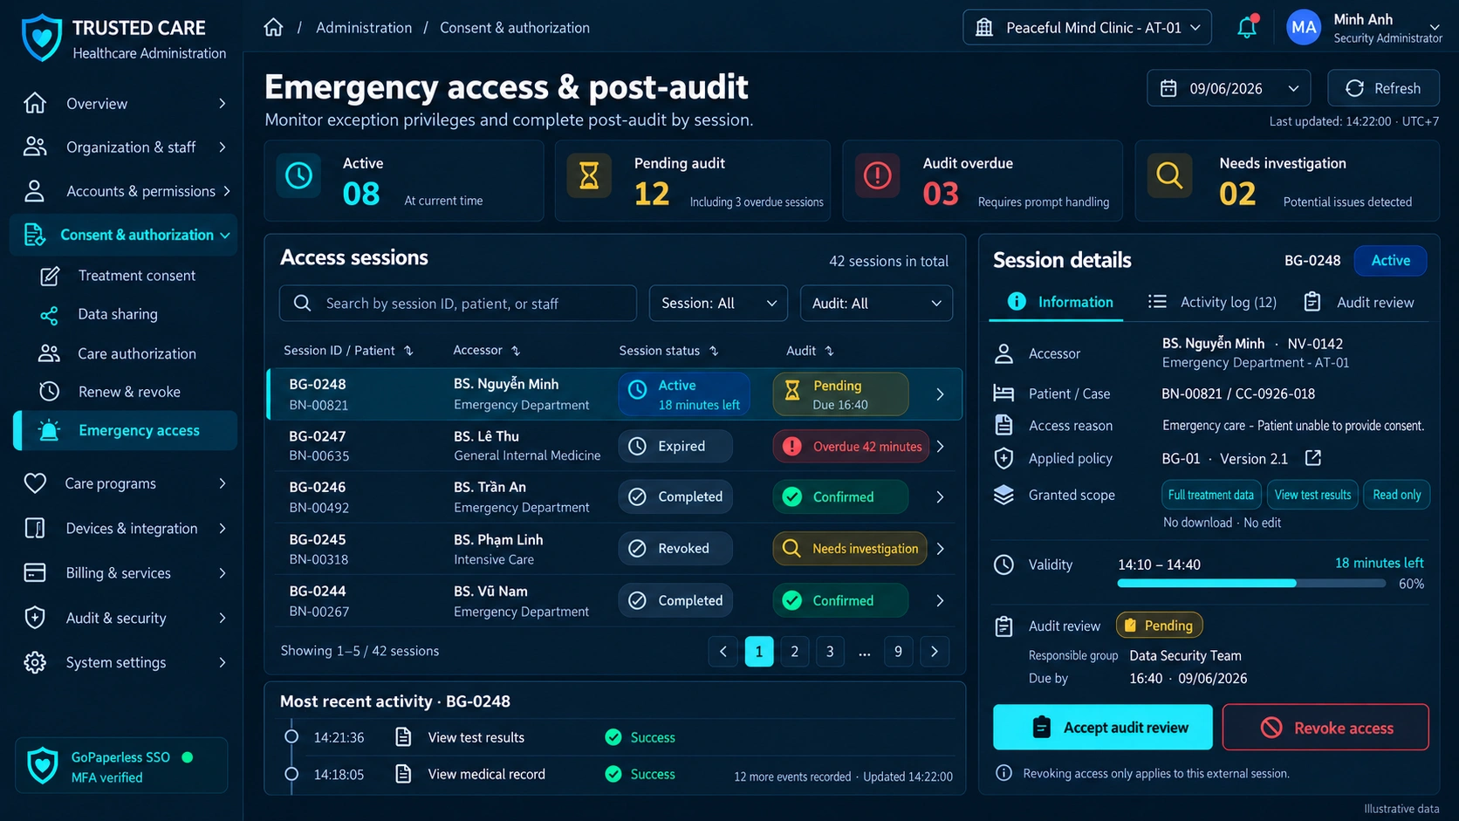Switch to Audit review tab
The width and height of the screenshot is (1459, 821).
coord(1359,302)
